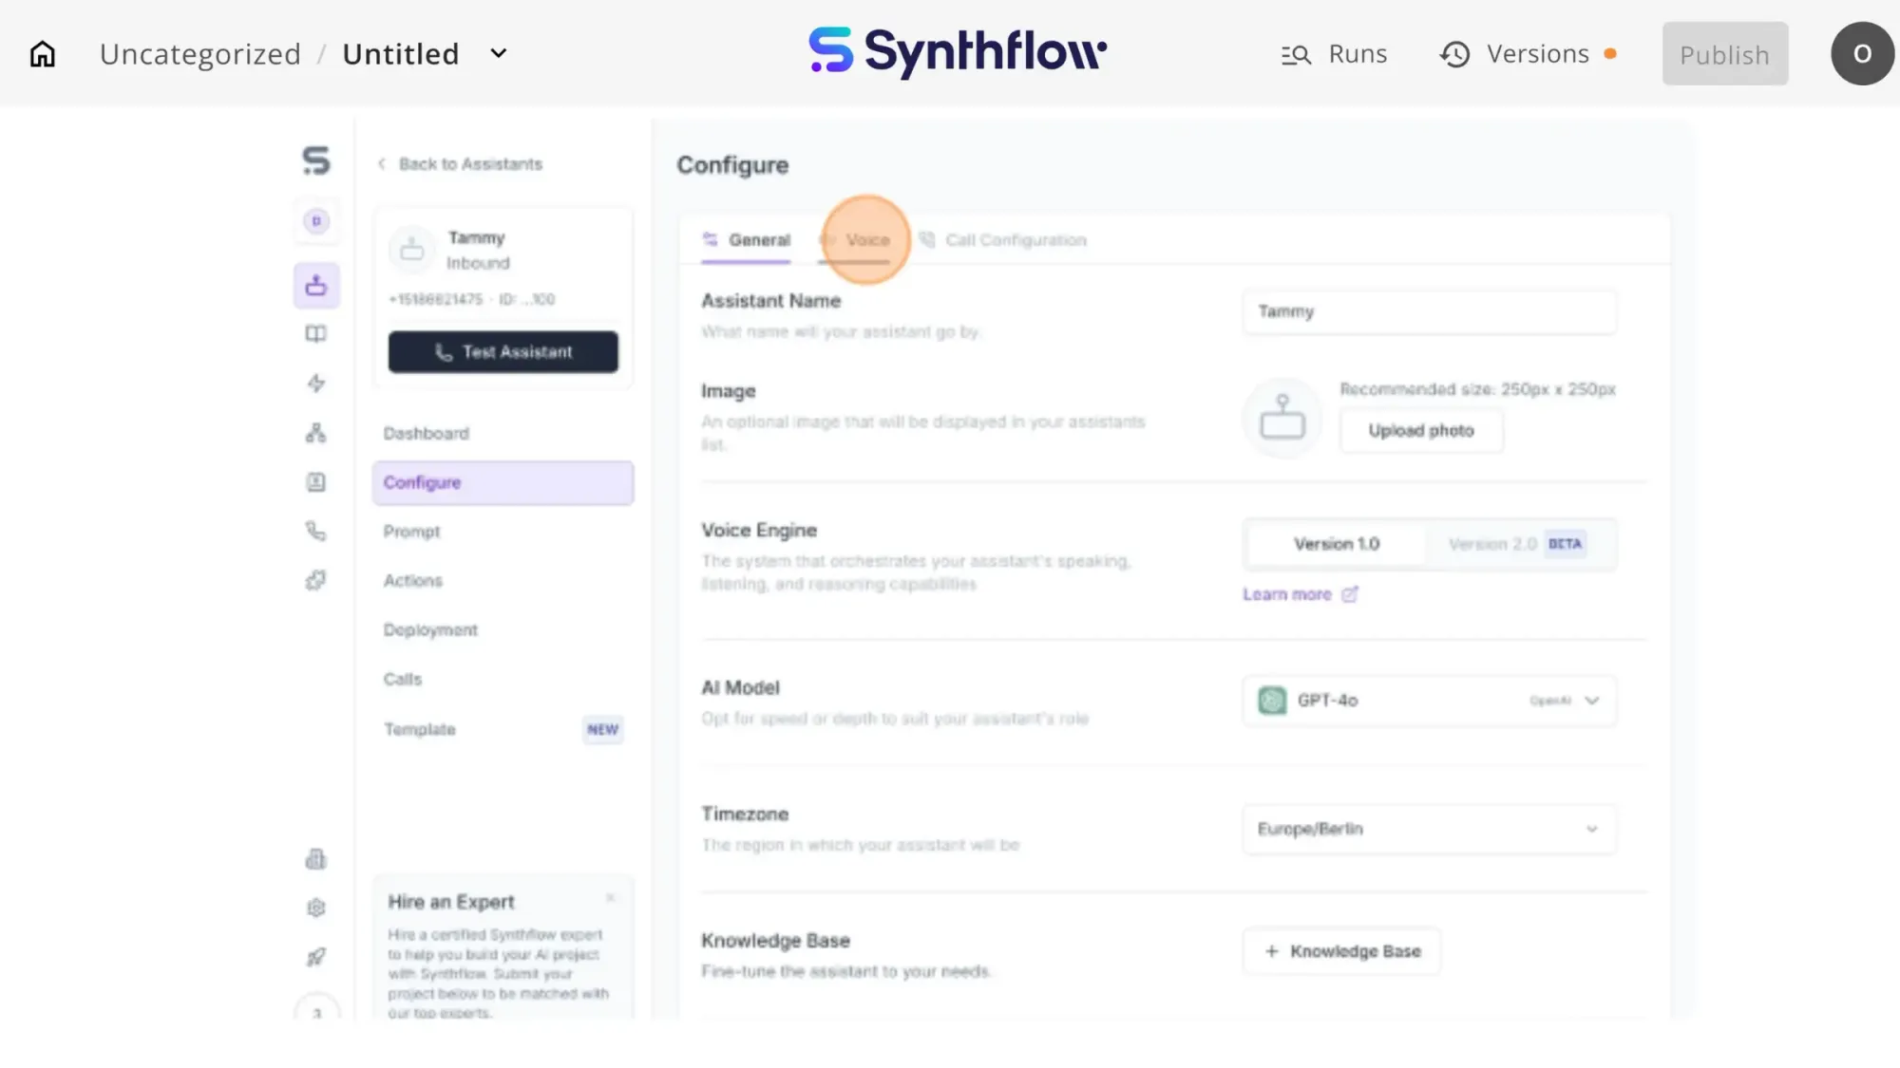Open the Call Configuration tab

pyautogui.click(x=1016, y=240)
